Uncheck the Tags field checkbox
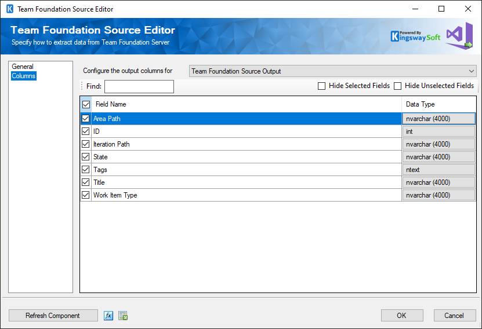482x329 pixels. (86, 169)
